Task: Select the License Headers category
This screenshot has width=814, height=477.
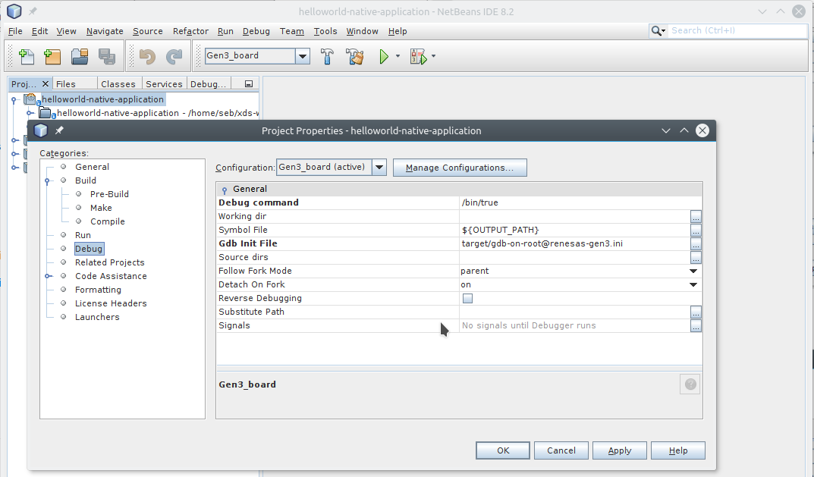Action: 111,303
